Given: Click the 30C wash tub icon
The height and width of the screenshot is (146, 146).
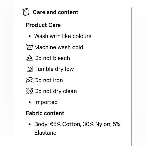Looking at the screenshot, I should point(30,47).
